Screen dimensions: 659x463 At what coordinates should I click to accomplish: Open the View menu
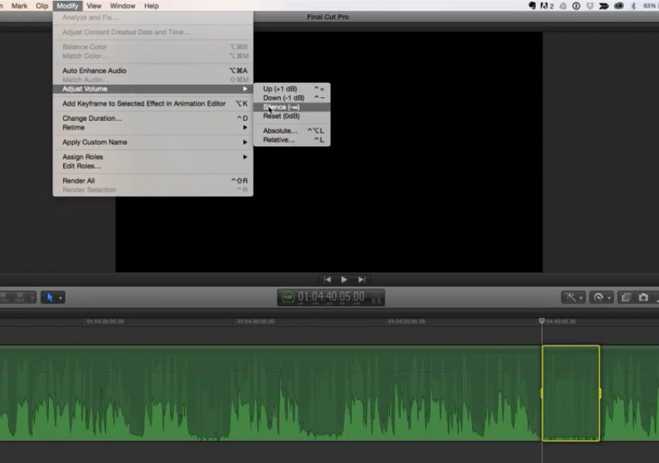94,6
